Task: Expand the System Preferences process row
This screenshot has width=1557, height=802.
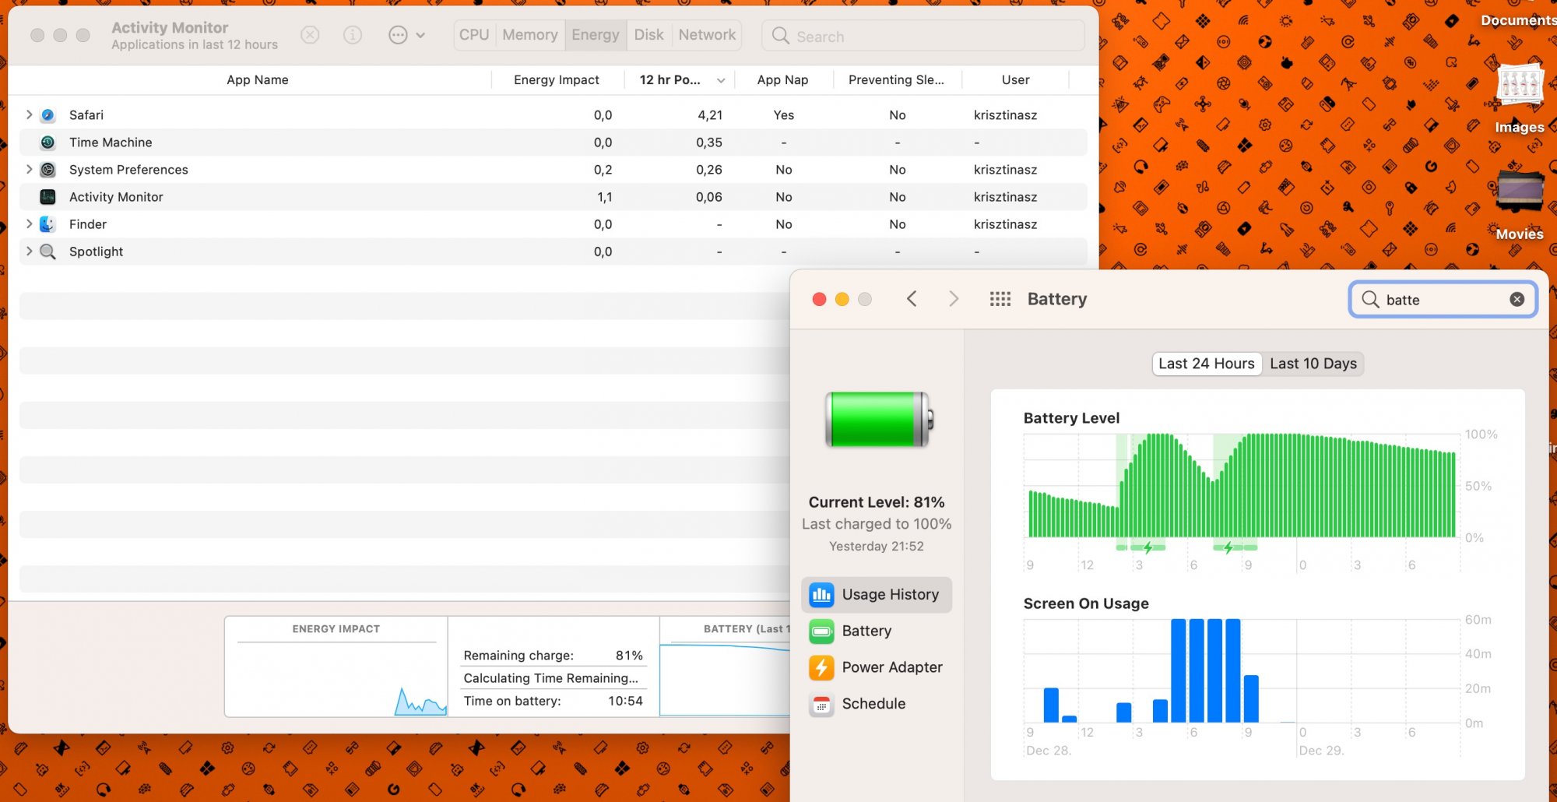Action: 29,170
